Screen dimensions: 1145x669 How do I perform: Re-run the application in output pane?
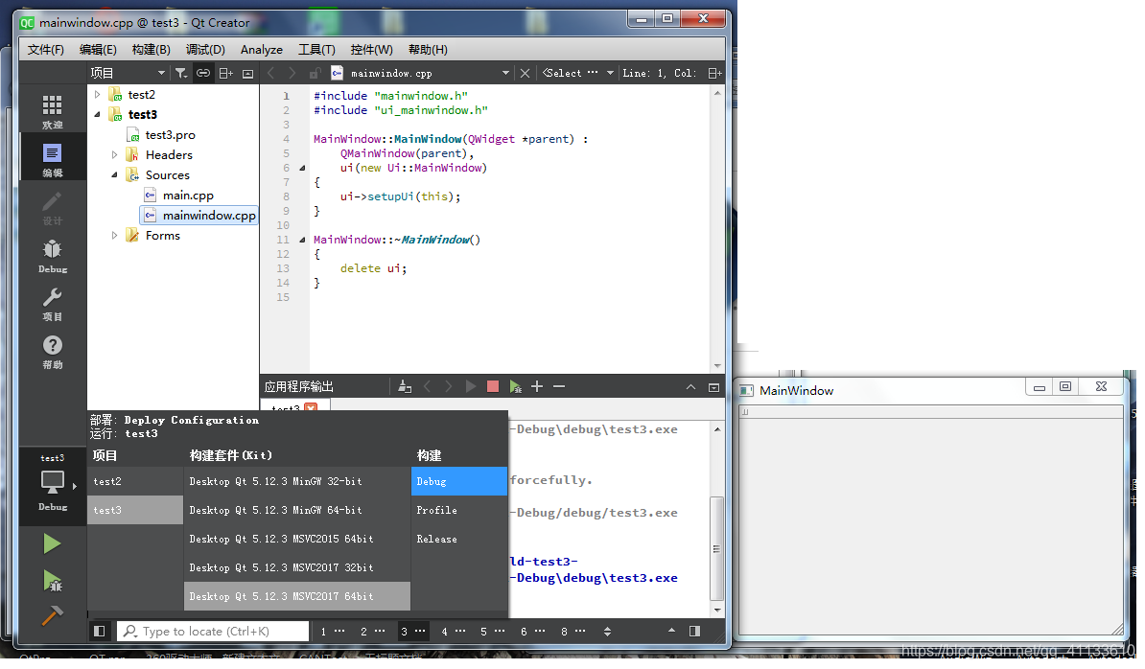pos(471,386)
